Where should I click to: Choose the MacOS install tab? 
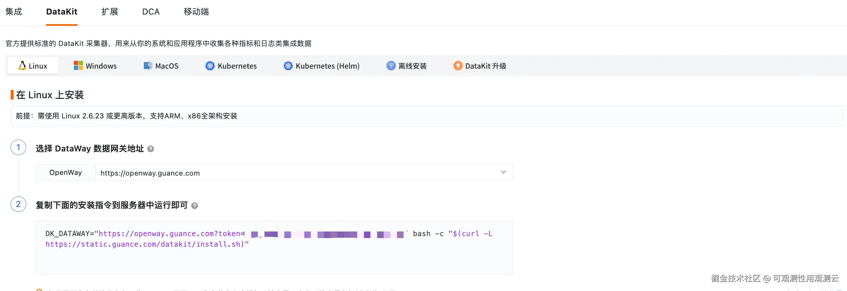pyautogui.click(x=161, y=66)
